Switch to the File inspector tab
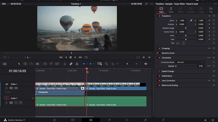 tap(211, 10)
